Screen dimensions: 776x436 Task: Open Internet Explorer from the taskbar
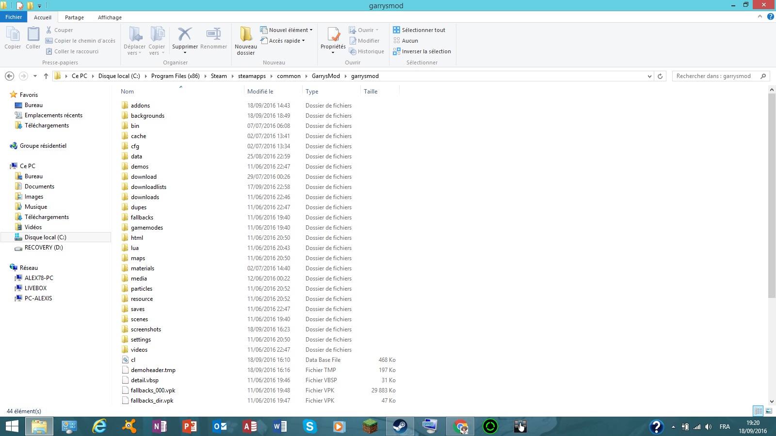coord(99,426)
